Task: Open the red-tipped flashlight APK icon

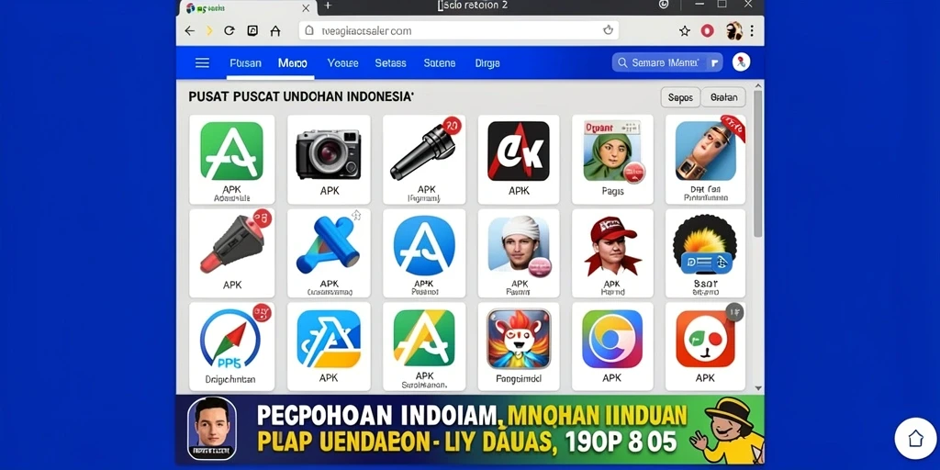Action: coord(231,244)
